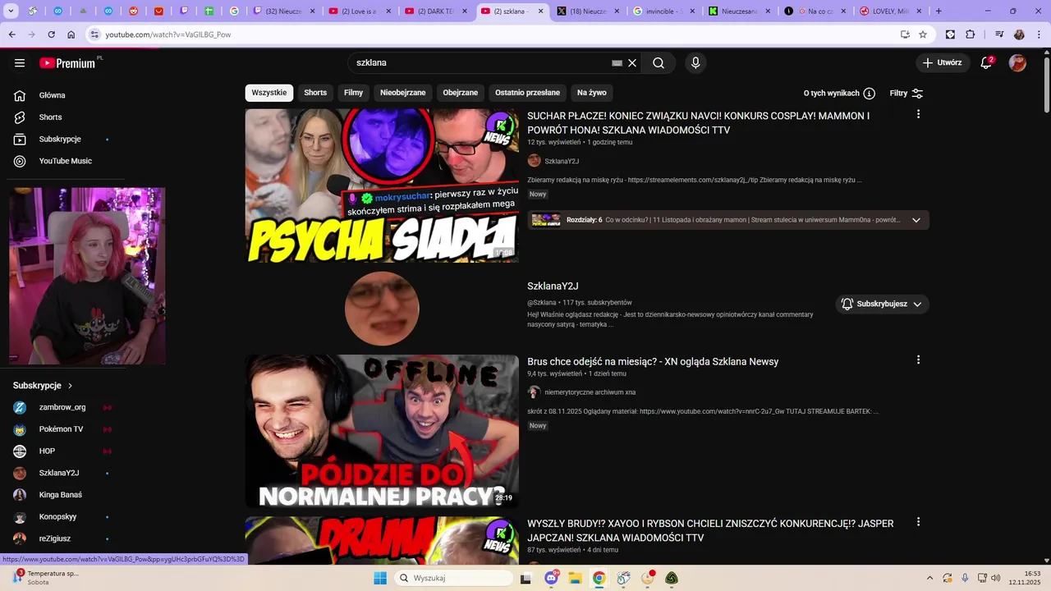Click the Utwórz create button
The height and width of the screenshot is (591, 1051).
point(942,63)
